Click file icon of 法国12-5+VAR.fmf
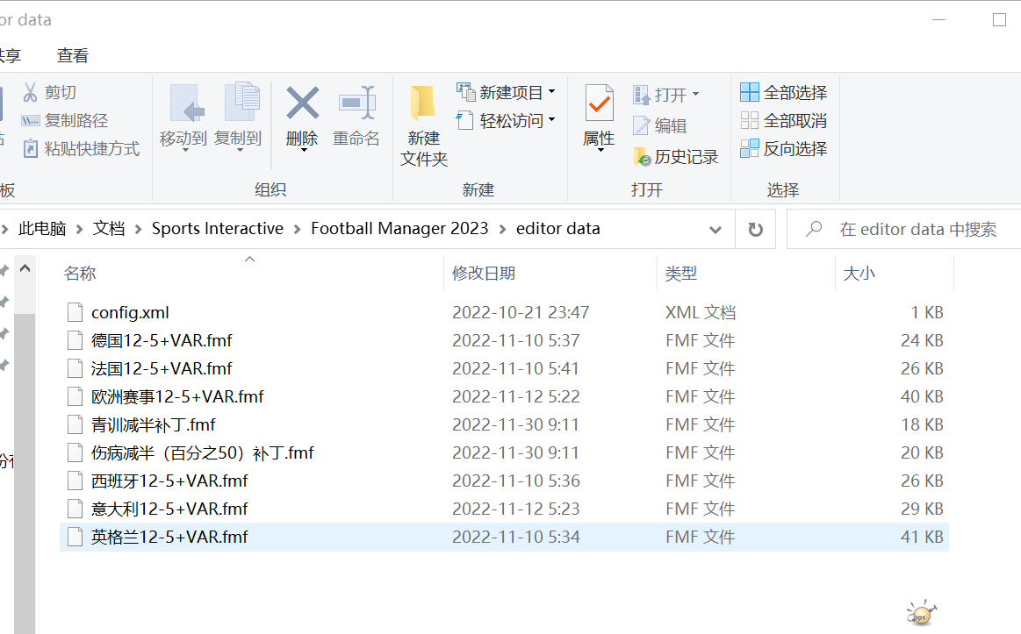Viewport: 1021px width, 634px height. point(75,368)
